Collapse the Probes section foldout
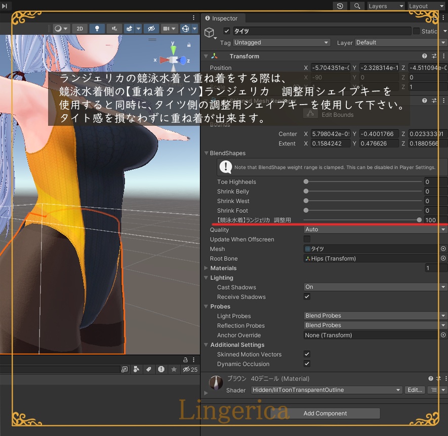This screenshot has width=448, height=436. 206,306
